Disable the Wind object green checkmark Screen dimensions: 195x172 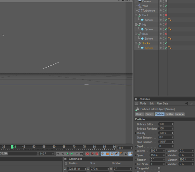click(x=166, y=6)
